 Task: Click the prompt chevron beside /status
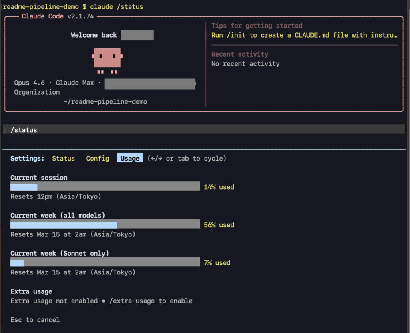(x=5, y=130)
